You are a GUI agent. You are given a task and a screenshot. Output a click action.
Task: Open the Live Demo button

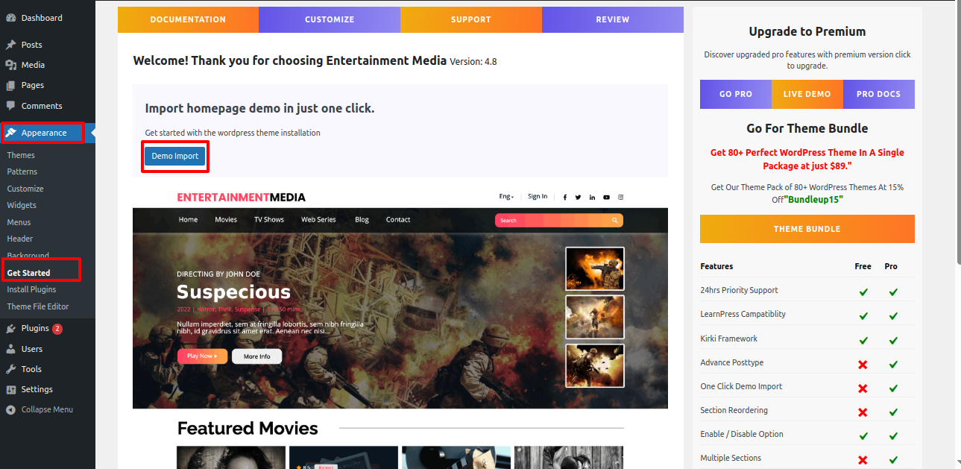pyautogui.click(x=807, y=94)
